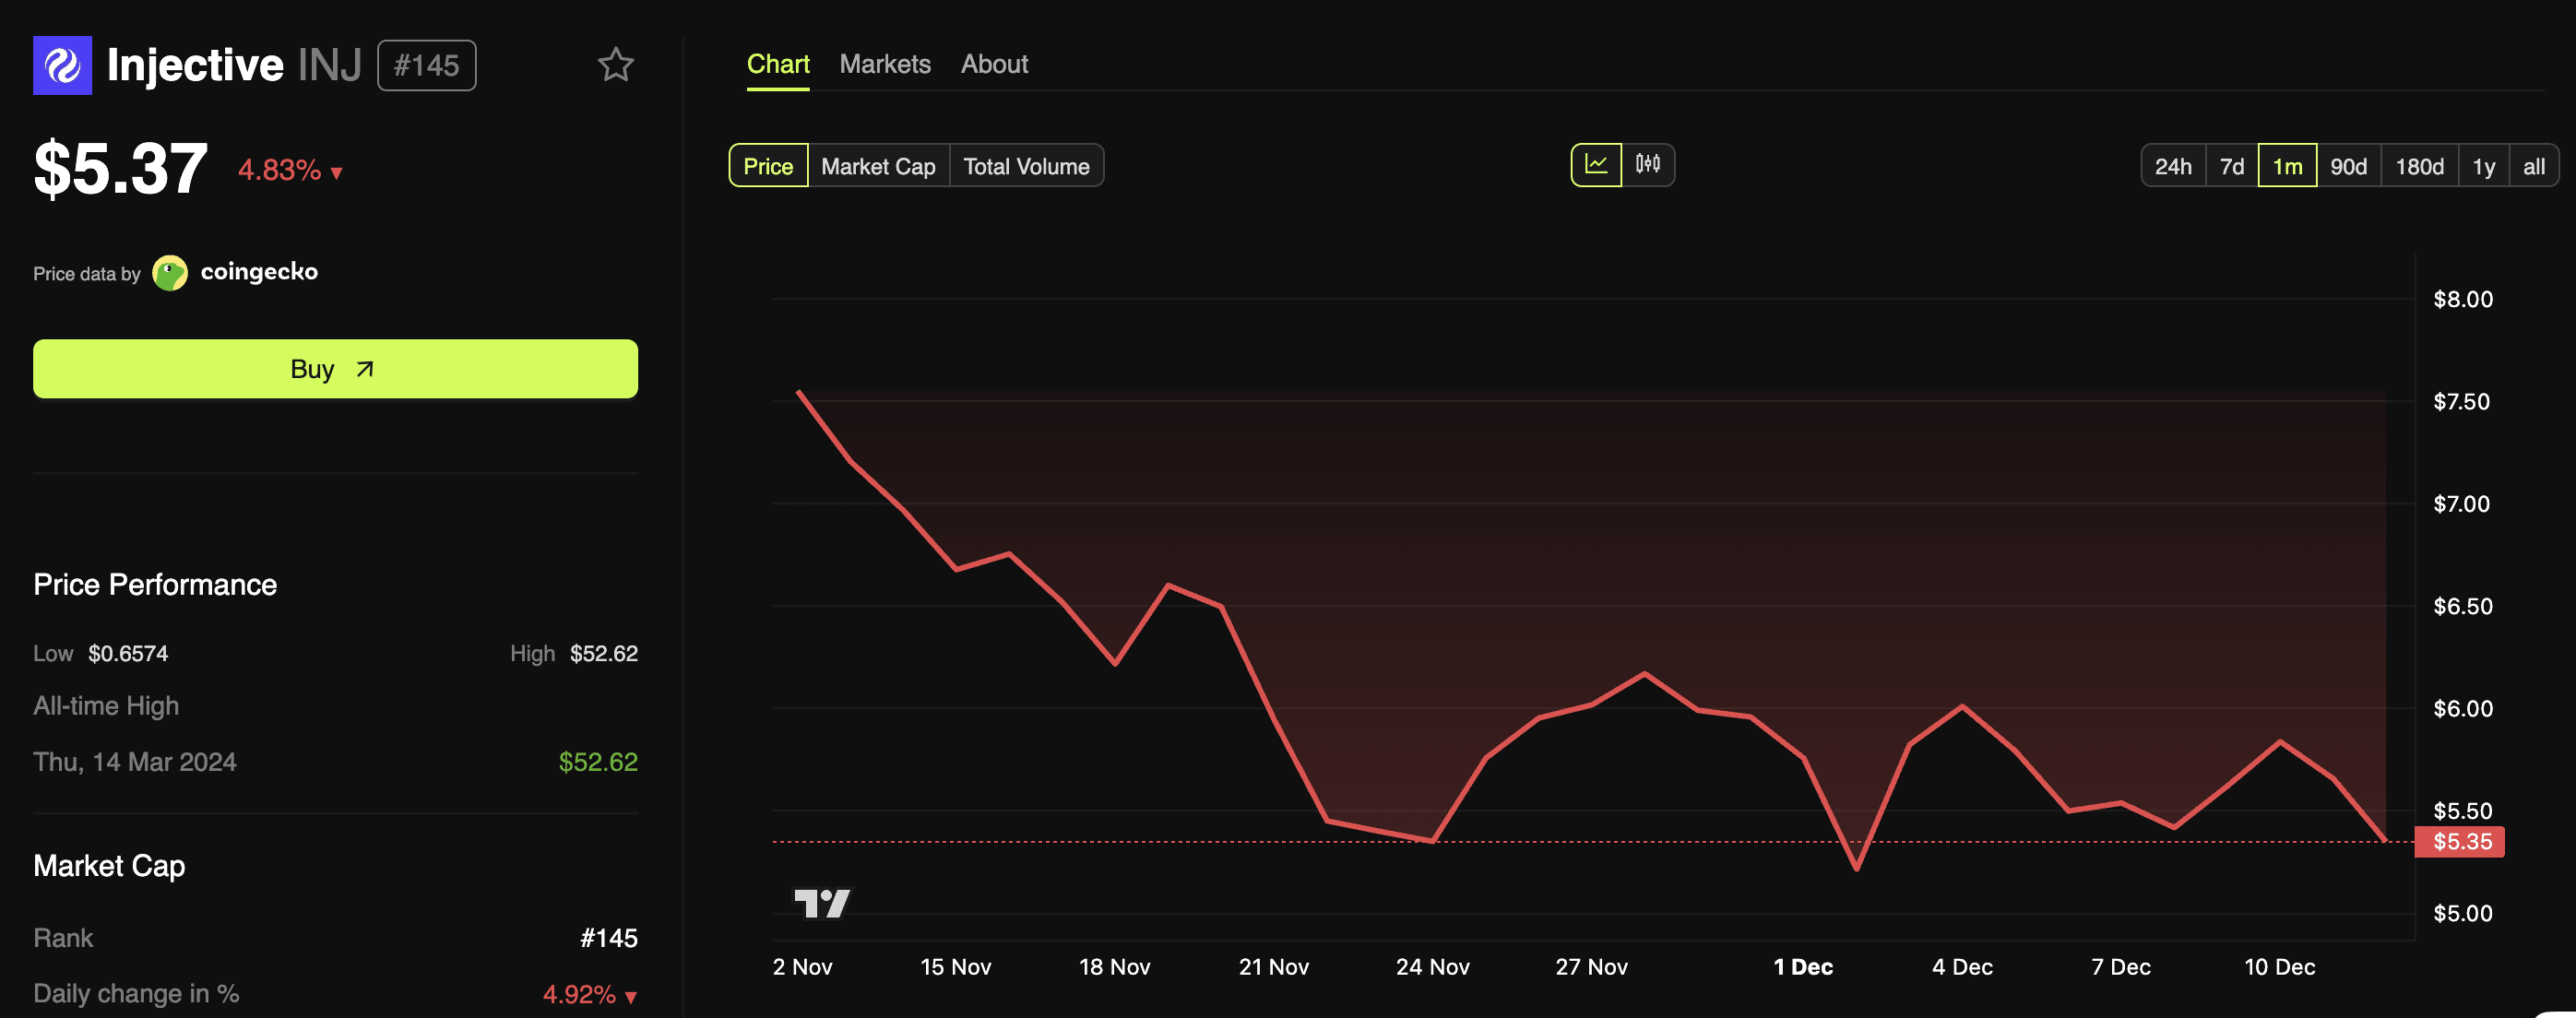Viewport: 2576px width, 1018px height.
Task: Click the CoinGecko gecko logo
Action: [x=170, y=273]
